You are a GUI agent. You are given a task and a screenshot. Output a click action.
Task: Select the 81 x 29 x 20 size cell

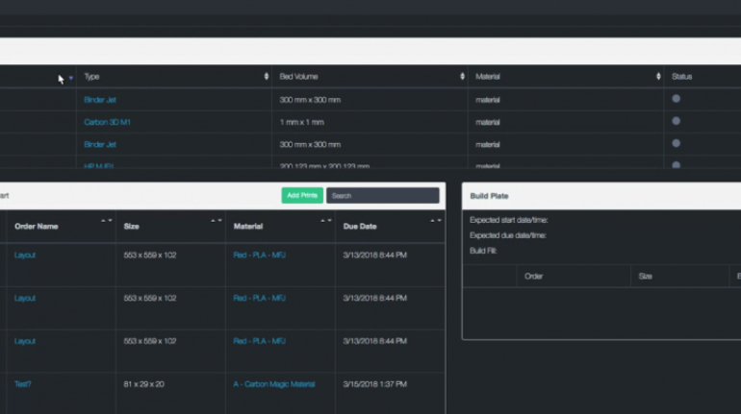click(x=143, y=384)
